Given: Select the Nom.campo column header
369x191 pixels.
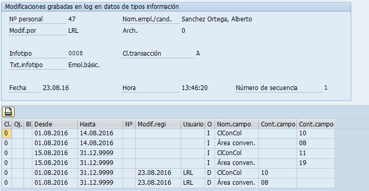Looking at the screenshot, I should tap(237, 124).
